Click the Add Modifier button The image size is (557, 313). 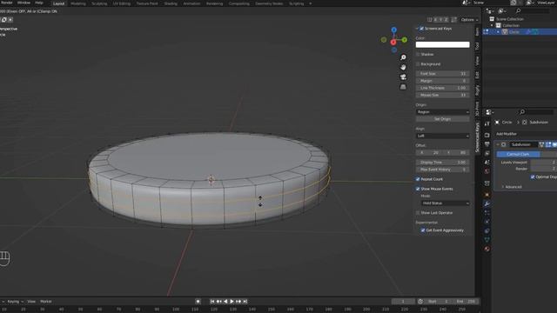point(507,134)
